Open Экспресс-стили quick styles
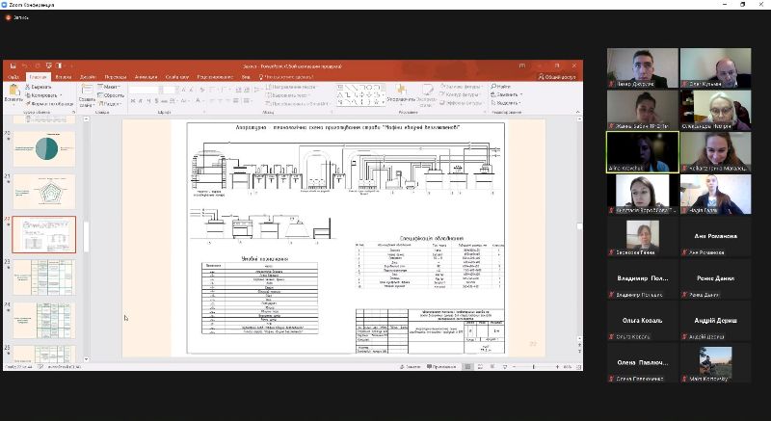The image size is (771, 421). coord(426,94)
